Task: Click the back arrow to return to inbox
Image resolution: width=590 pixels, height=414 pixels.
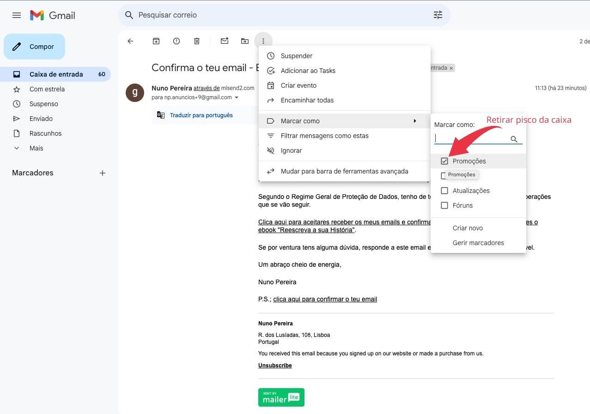Action: (x=130, y=41)
